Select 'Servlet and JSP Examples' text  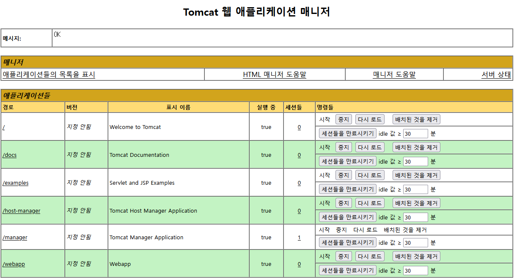142,183
